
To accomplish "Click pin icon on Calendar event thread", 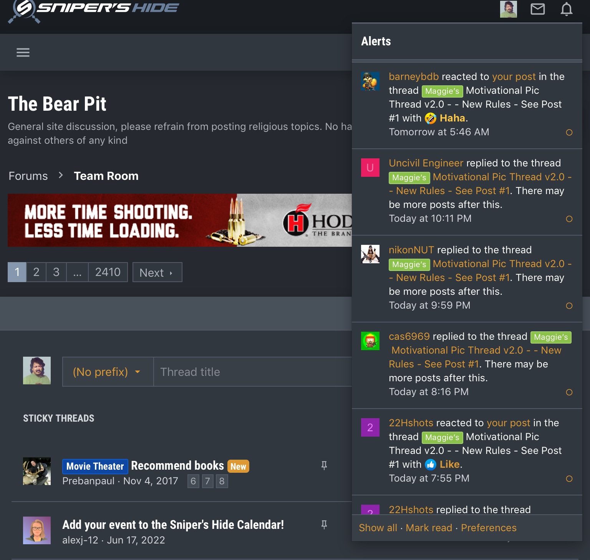I will [324, 525].
